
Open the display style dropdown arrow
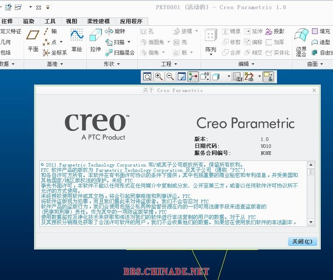click(229, 76)
